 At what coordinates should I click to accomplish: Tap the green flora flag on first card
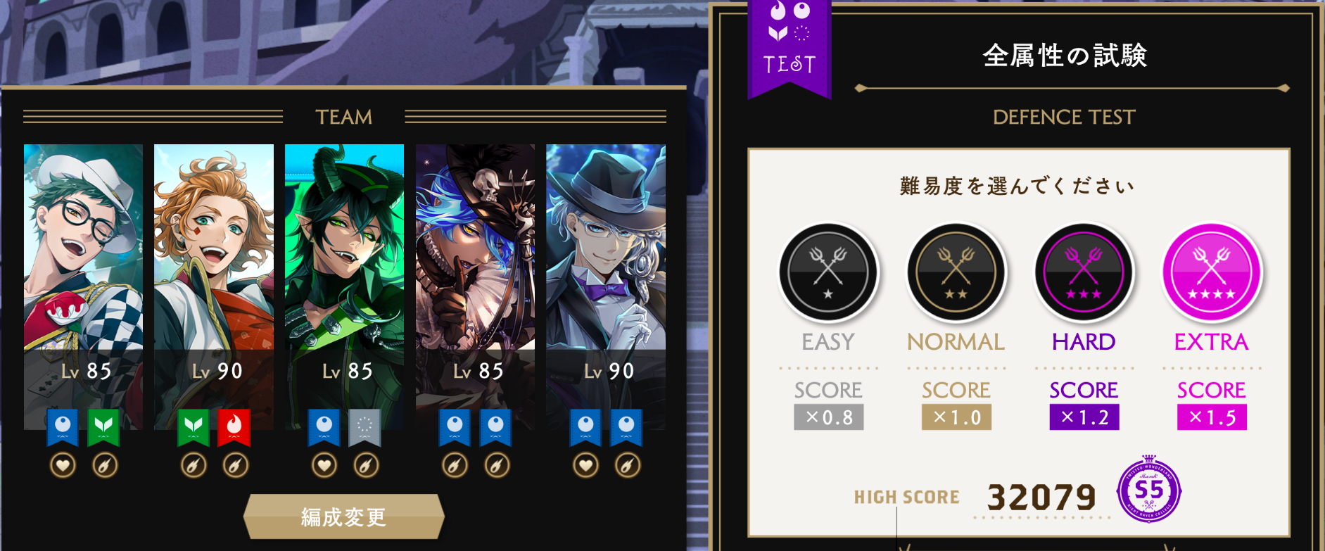pos(103,427)
